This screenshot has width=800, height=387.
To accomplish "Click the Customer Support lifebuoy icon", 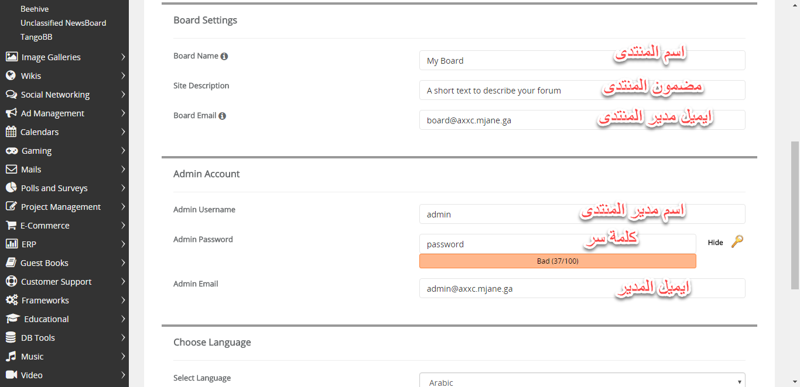I will click(11, 281).
